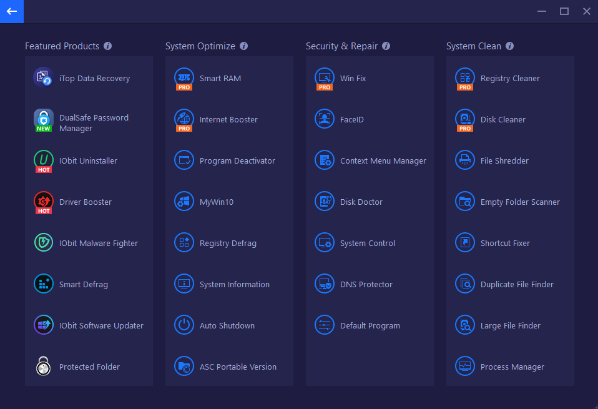Go back using the arrow button
Viewport: 598px width, 409px height.
pos(12,11)
